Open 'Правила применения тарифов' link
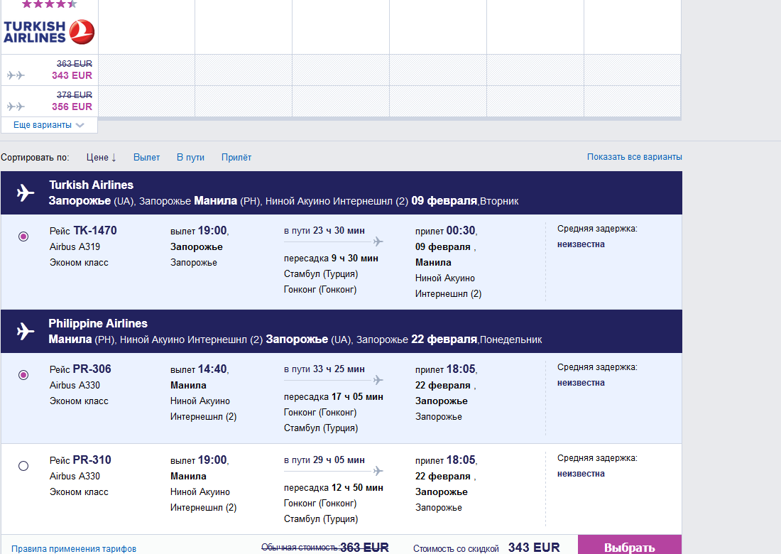The height and width of the screenshot is (554, 781). [74, 548]
